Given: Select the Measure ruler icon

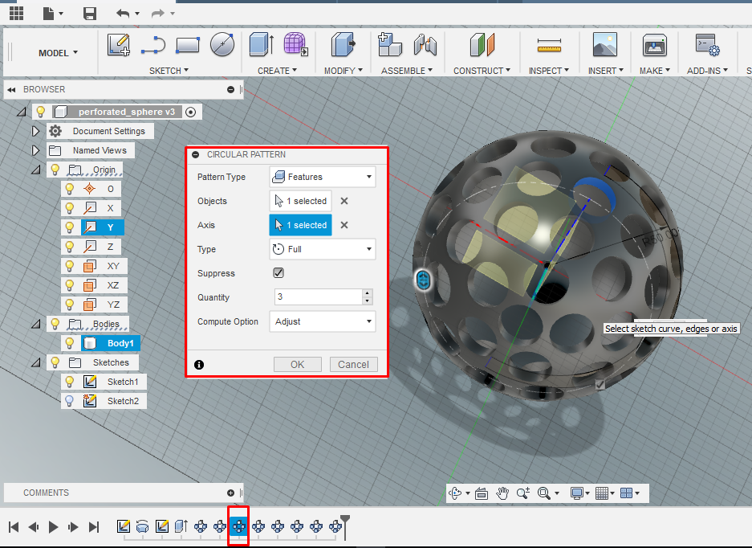Looking at the screenshot, I should [549, 46].
